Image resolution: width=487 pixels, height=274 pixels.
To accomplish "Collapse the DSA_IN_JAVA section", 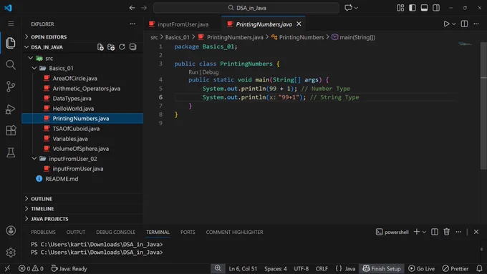I will click(x=26, y=47).
